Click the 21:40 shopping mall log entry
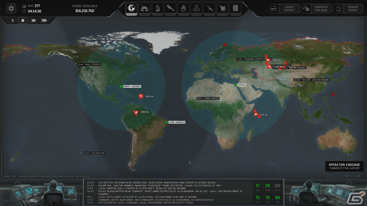This screenshot has height=206, width=367. pyautogui.click(x=136, y=188)
